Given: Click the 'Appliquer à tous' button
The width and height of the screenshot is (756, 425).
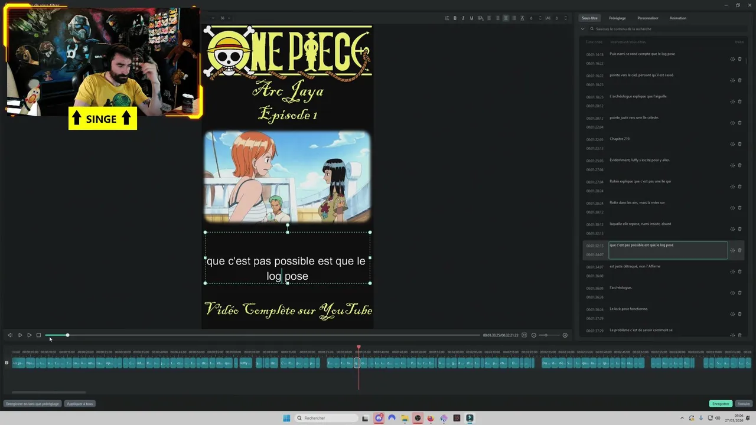Looking at the screenshot, I should [80, 404].
